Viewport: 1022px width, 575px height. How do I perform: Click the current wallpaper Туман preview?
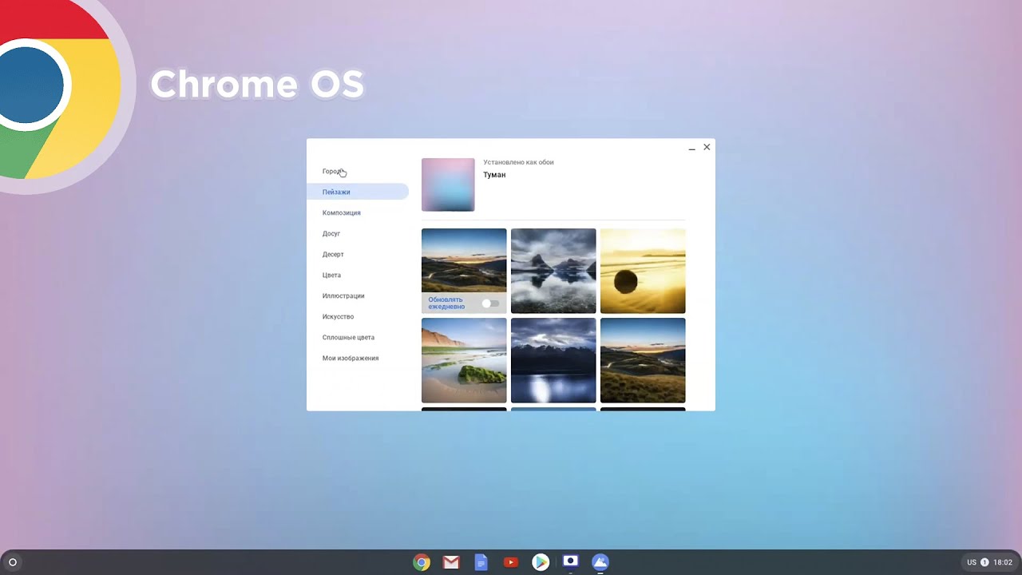(448, 184)
